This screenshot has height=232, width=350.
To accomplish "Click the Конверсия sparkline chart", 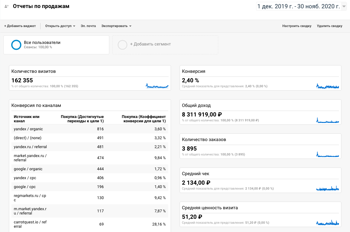I will (328, 86).
